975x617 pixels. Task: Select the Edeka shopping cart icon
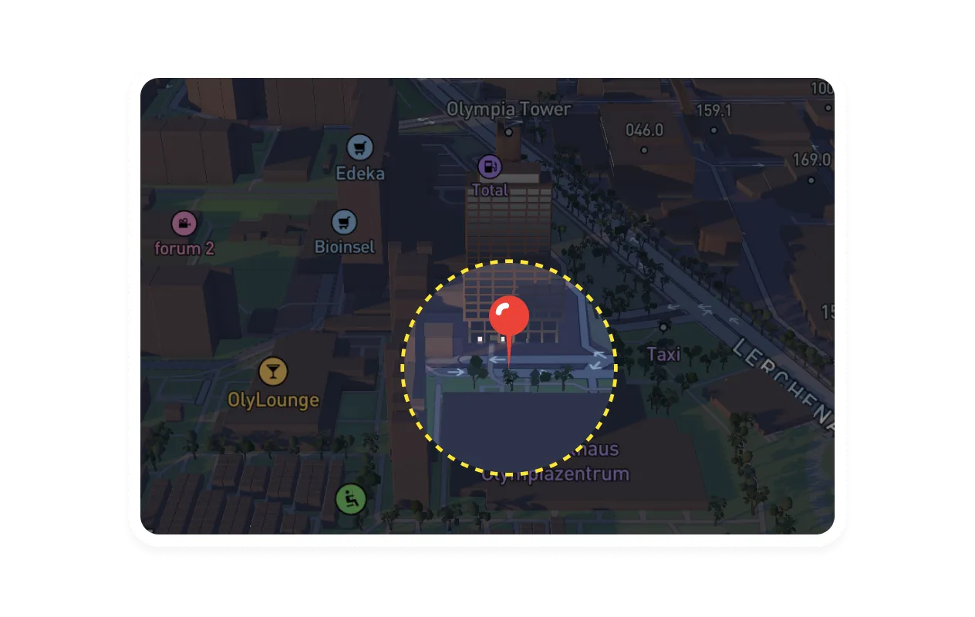(x=360, y=147)
